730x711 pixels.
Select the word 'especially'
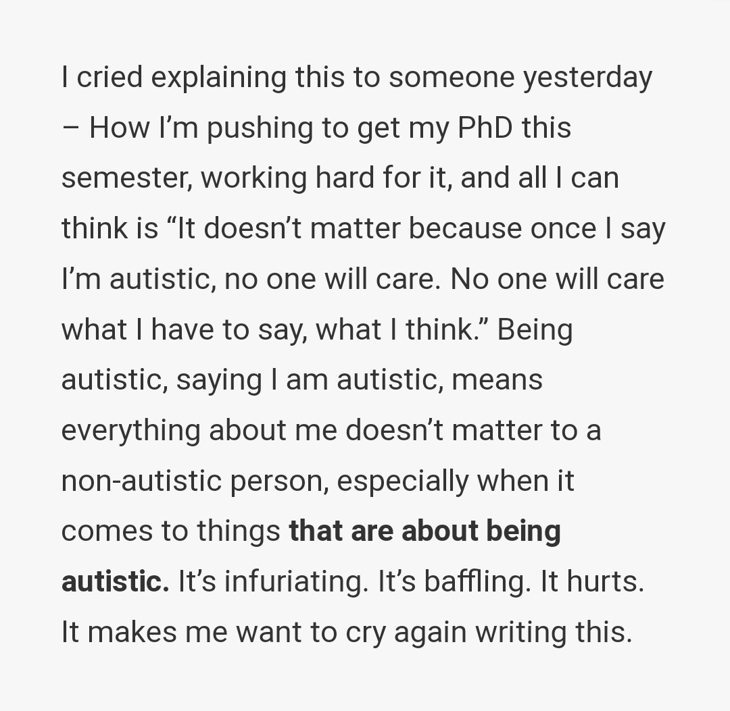coord(404,481)
